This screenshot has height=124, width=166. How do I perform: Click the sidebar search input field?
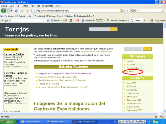133,49
